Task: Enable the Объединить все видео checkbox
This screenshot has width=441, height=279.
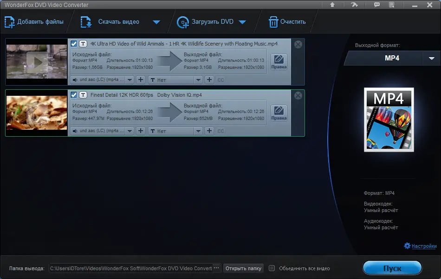Action: tap(272, 268)
